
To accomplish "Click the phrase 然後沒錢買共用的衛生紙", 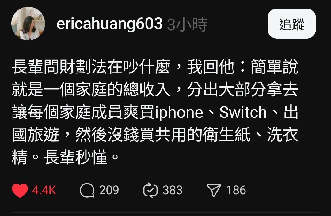I will 163,135.
